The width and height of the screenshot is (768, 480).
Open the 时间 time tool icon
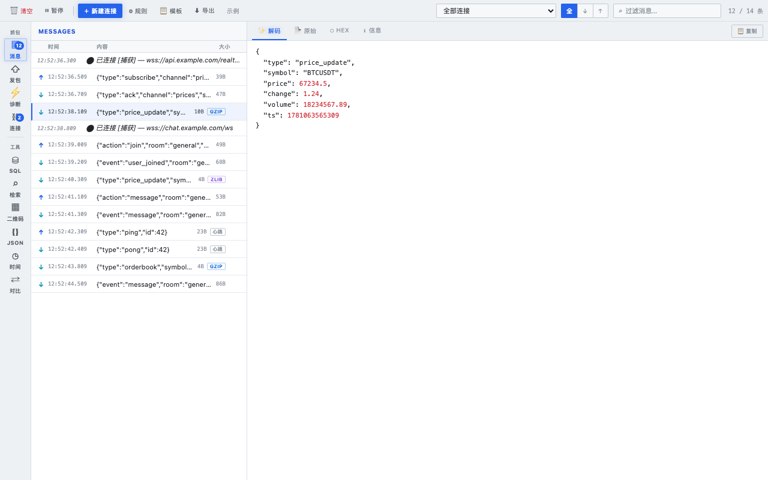16,260
